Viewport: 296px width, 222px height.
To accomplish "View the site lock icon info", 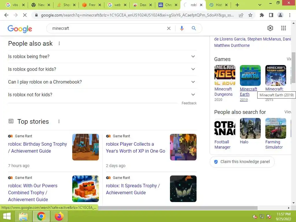I will click(x=36, y=15).
